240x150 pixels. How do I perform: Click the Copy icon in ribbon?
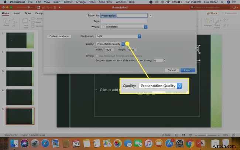[x=13, y=23]
